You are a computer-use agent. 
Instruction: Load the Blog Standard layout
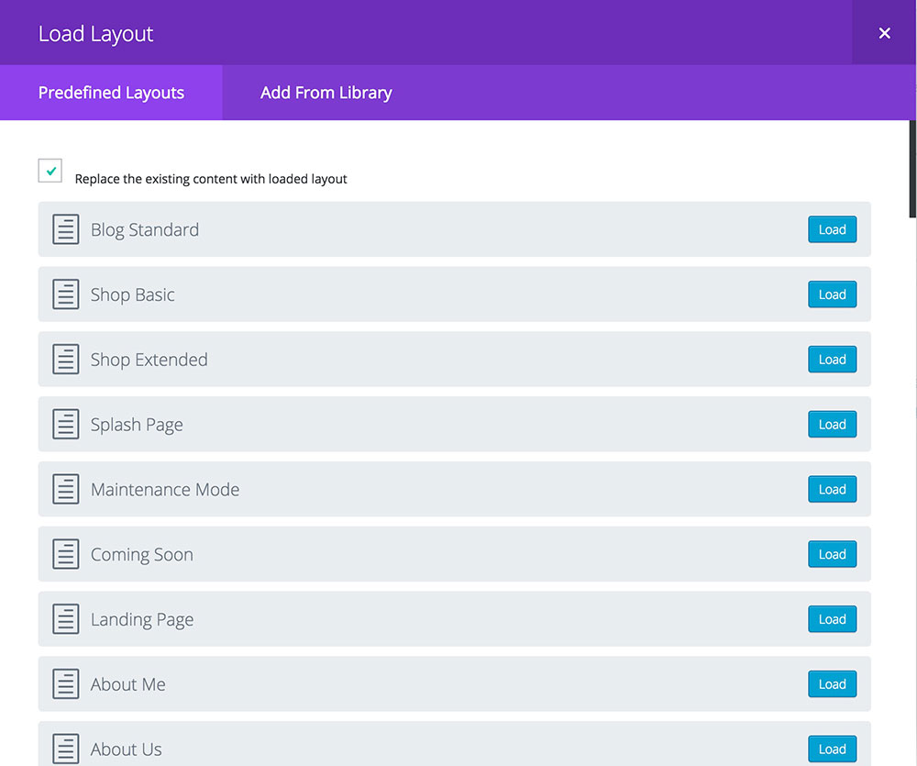click(x=832, y=229)
